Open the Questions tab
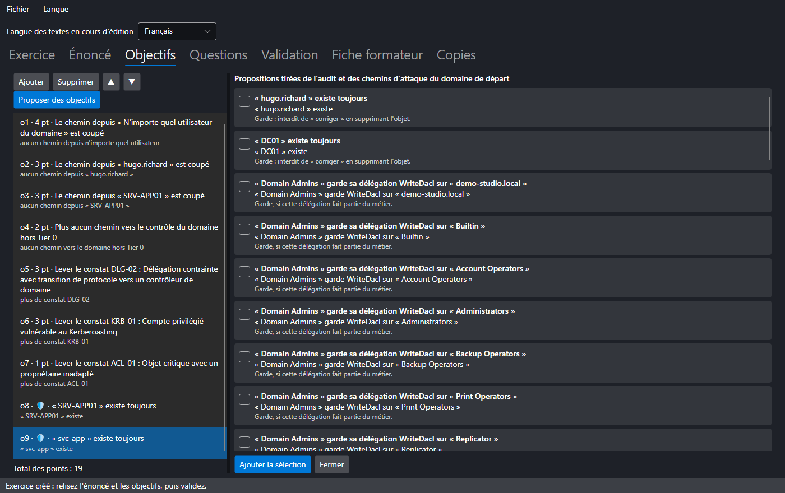 (218, 55)
